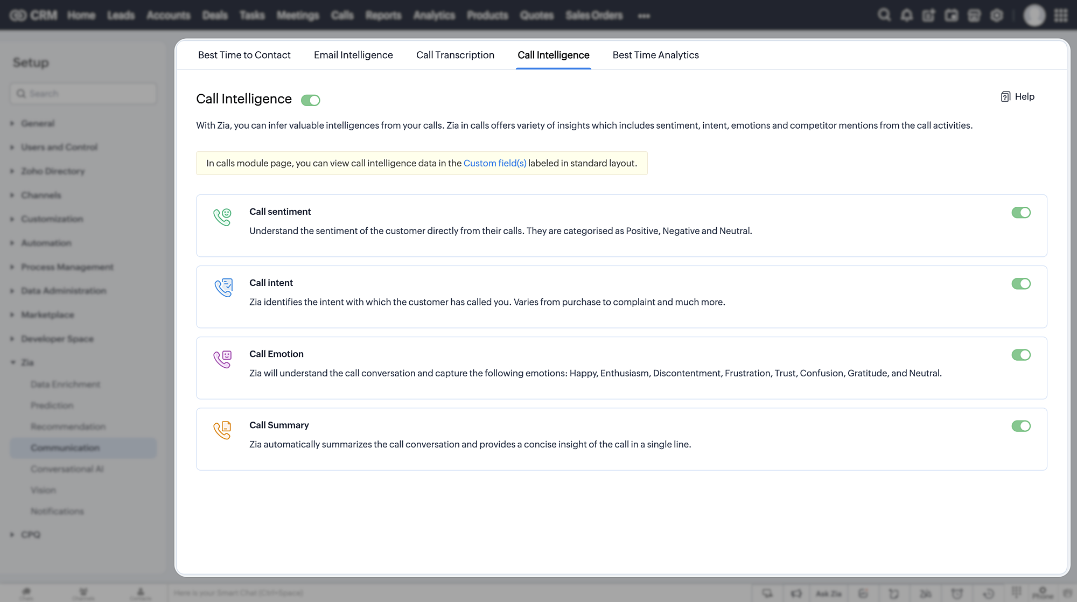Open the notifications bell icon
The height and width of the screenshot is (602, 1077).
click(x=906, y=15)
